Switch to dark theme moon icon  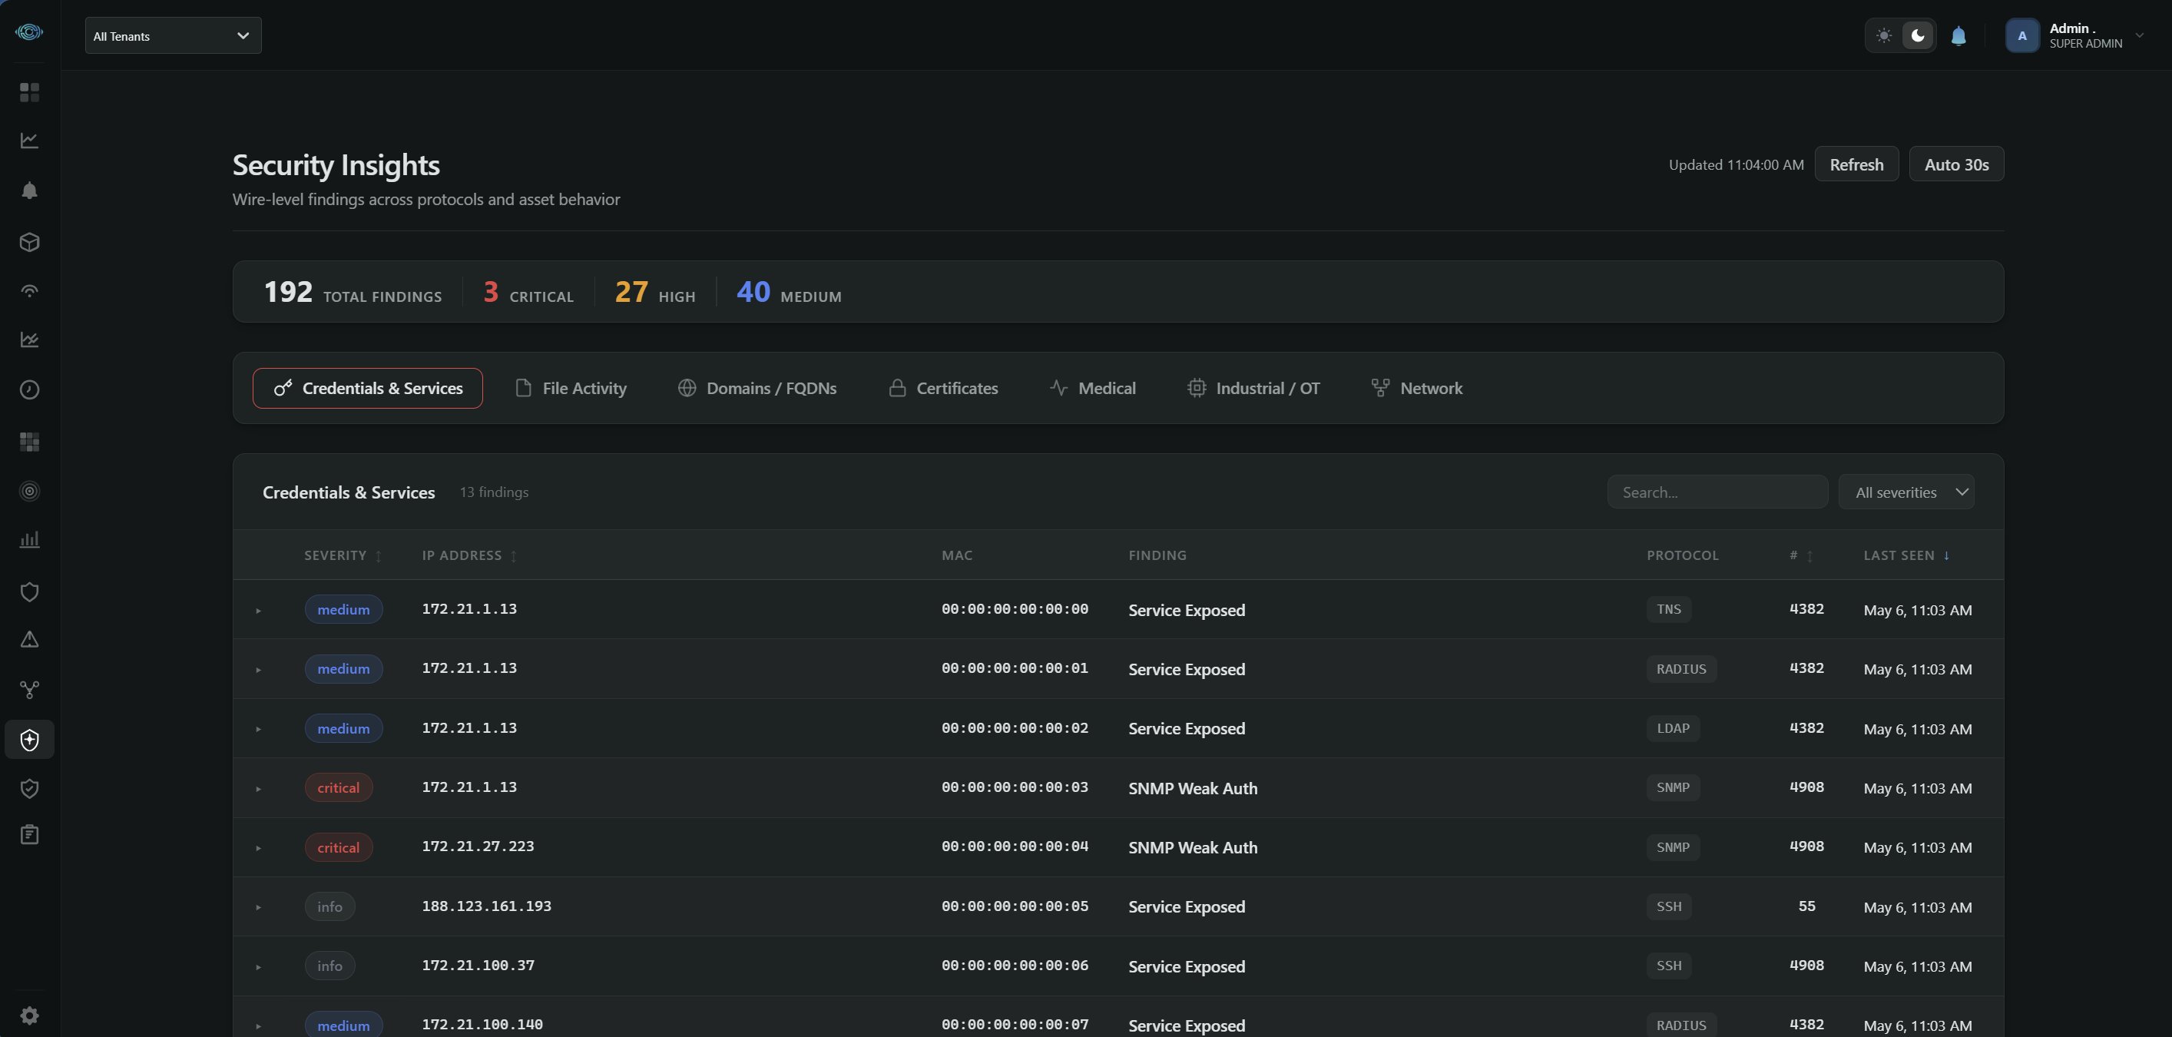[x=1919, y=35]
